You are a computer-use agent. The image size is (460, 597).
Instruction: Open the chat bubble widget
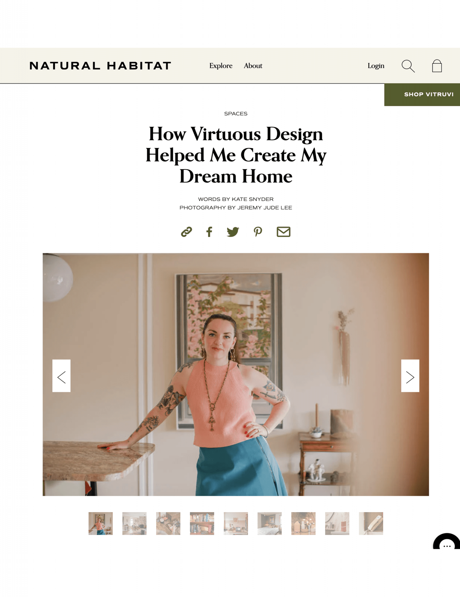[447, 543]
